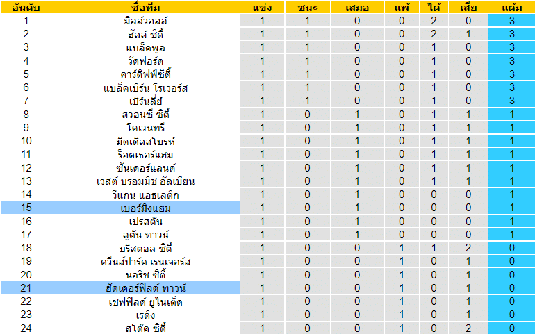Click goals-against cell in บริสตอล ซิตี้ row

468,248
